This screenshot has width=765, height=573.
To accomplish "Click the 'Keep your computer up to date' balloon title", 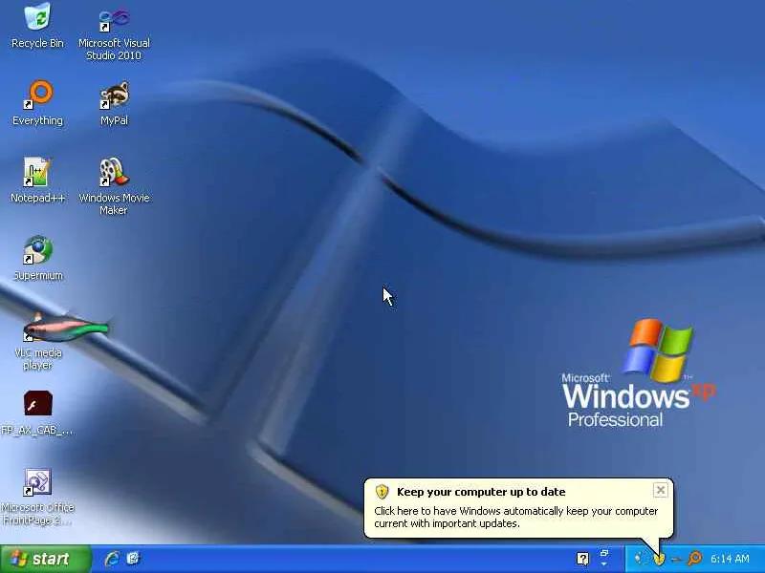I will click(x=481, y=492).
